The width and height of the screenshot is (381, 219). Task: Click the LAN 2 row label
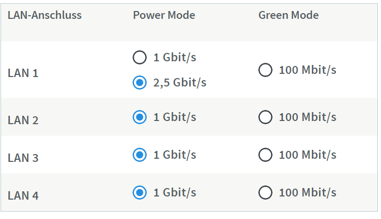[x=23, y=121]
